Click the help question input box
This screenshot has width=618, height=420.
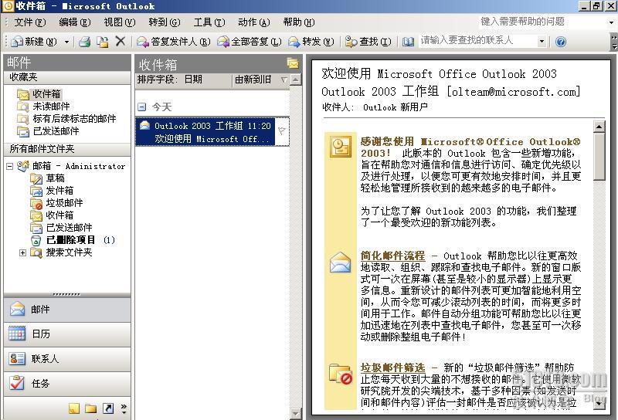coord(542,22)
